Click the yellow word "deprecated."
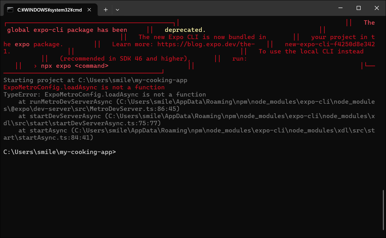 (185, 30)
